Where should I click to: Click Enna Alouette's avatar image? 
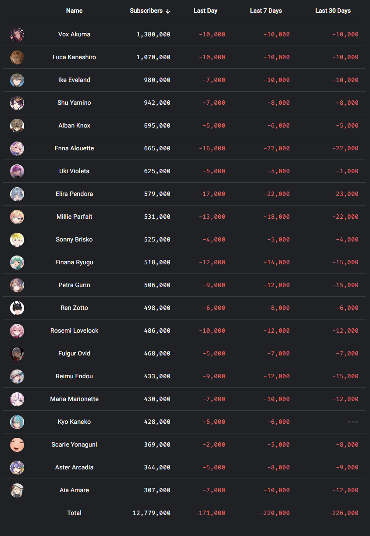[17, 149]
